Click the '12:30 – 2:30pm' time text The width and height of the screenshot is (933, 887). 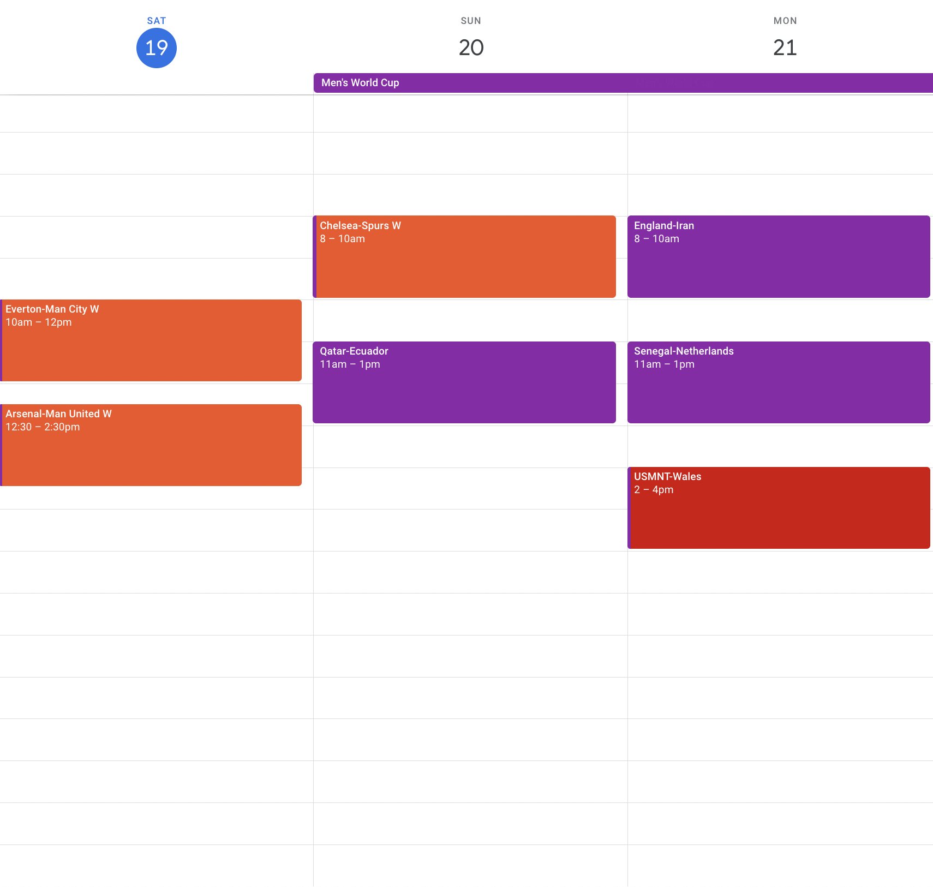point(43,427)
